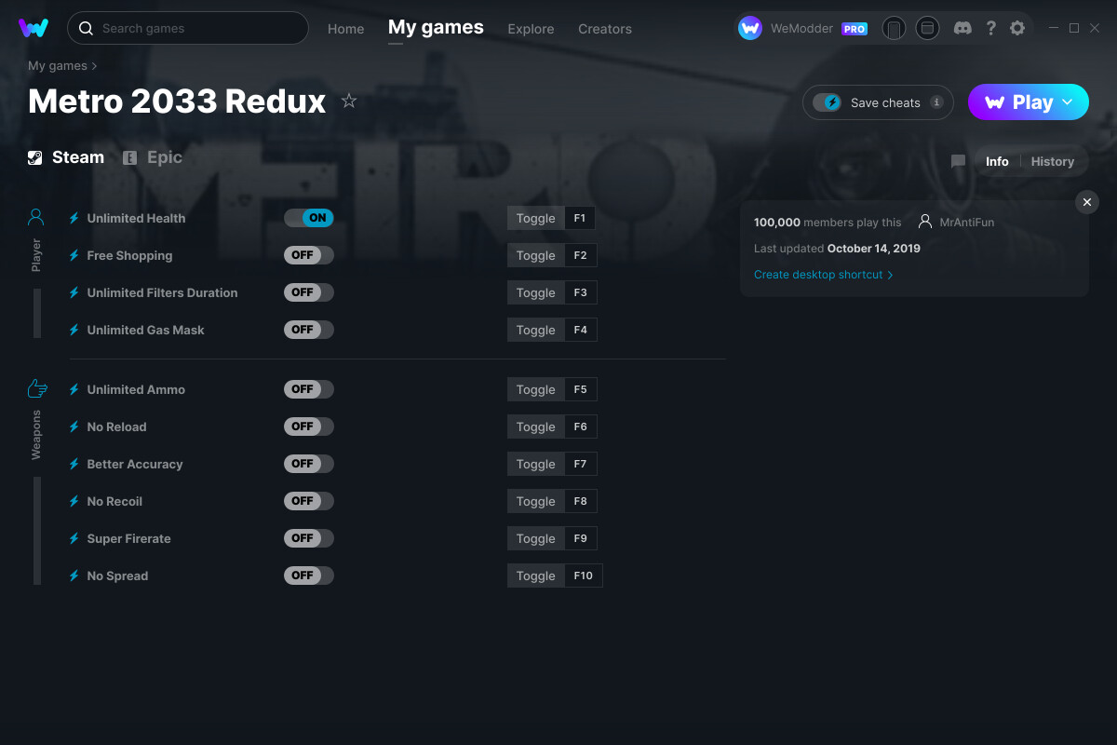Click MrAntiFun author profile icon
The width and height of the screenshot is (1117, 745).
pyautogui.click(x=925, y=222)
